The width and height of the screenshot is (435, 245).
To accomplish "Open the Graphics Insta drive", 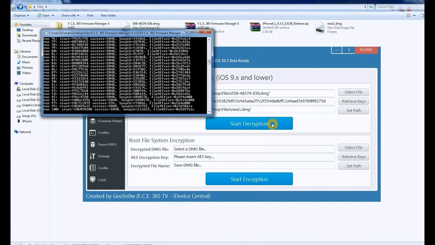I will point(29,105).
